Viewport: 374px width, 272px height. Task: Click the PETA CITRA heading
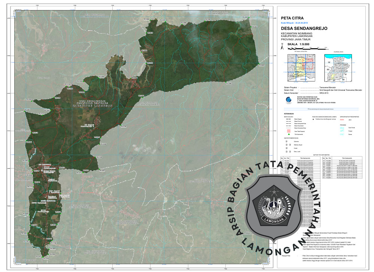click(x=292, y=18)
